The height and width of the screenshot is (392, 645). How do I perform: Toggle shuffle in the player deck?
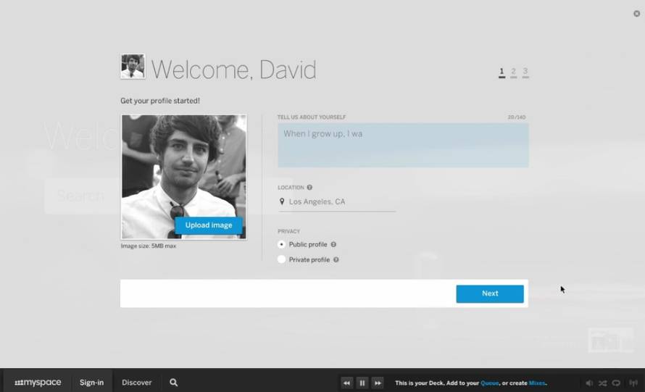(x=603, y=383)
